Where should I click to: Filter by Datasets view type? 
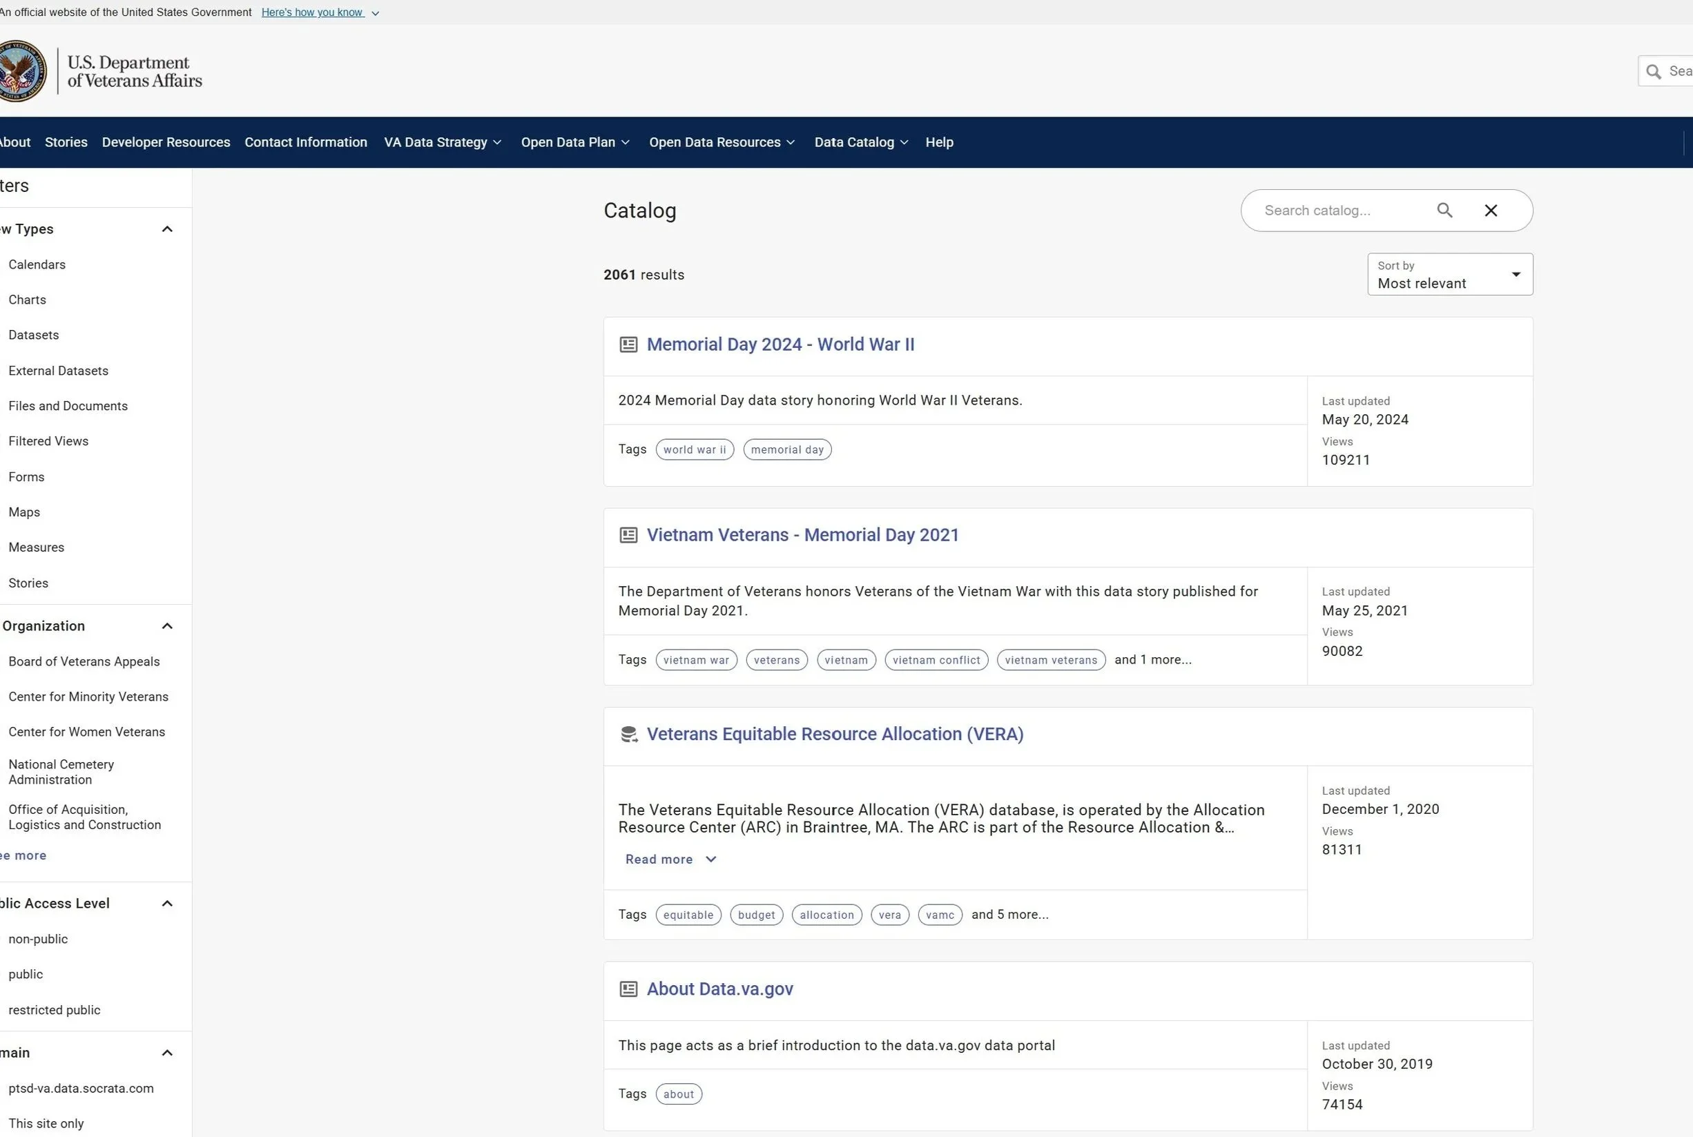pyautogui.click(x=33, y=335)
